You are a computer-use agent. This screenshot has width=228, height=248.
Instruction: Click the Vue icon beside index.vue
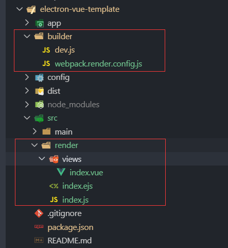61,172
